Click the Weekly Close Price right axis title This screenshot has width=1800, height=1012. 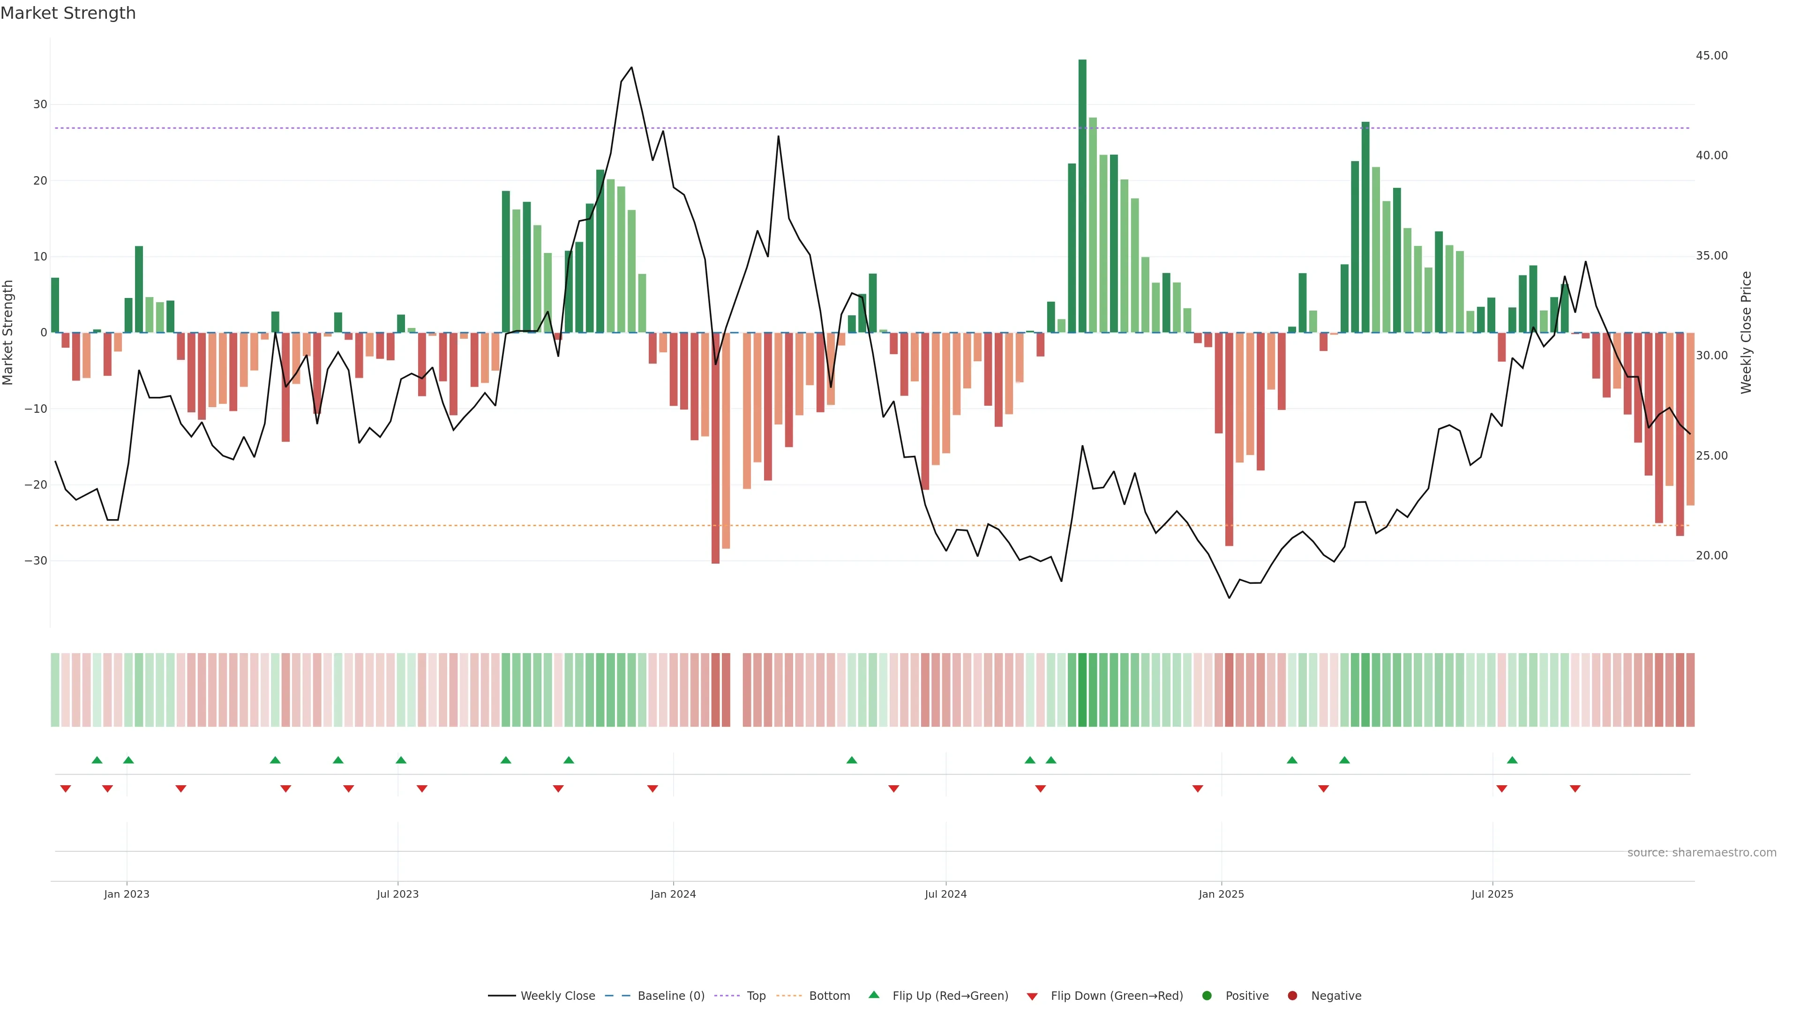1746,333
